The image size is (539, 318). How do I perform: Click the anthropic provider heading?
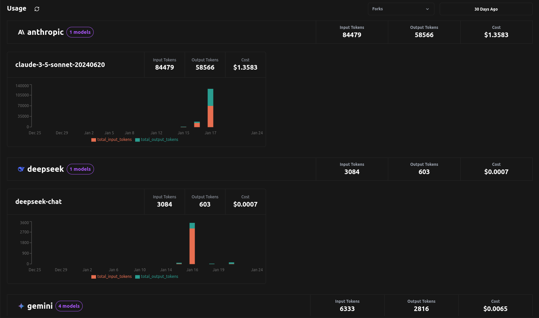(x=45, y=32)
